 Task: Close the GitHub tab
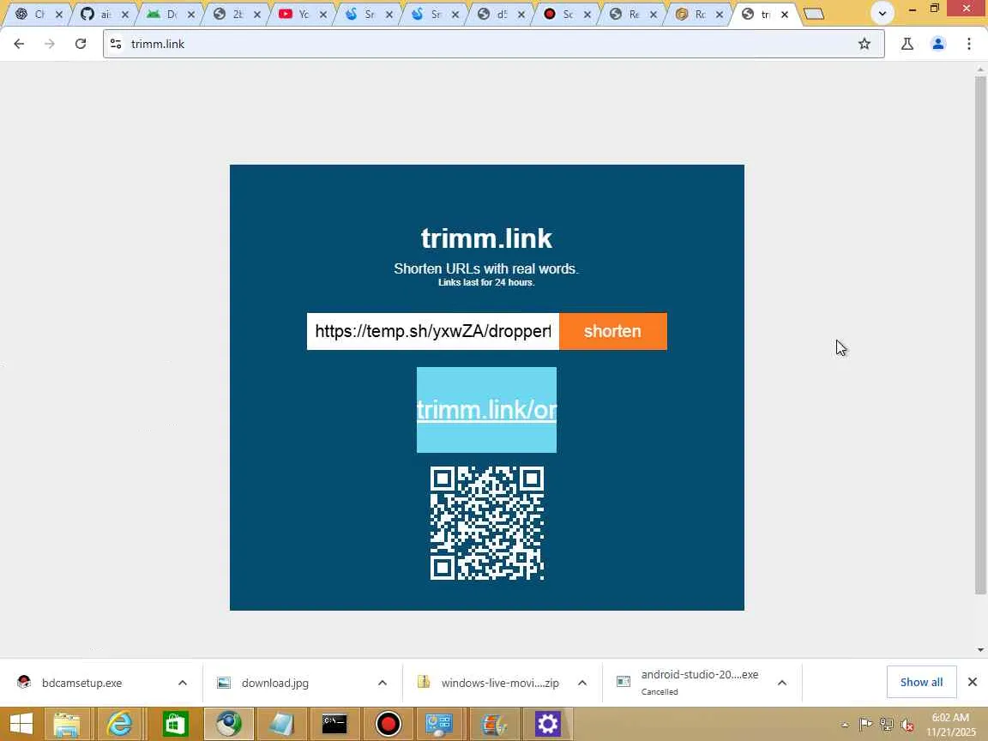124,14
